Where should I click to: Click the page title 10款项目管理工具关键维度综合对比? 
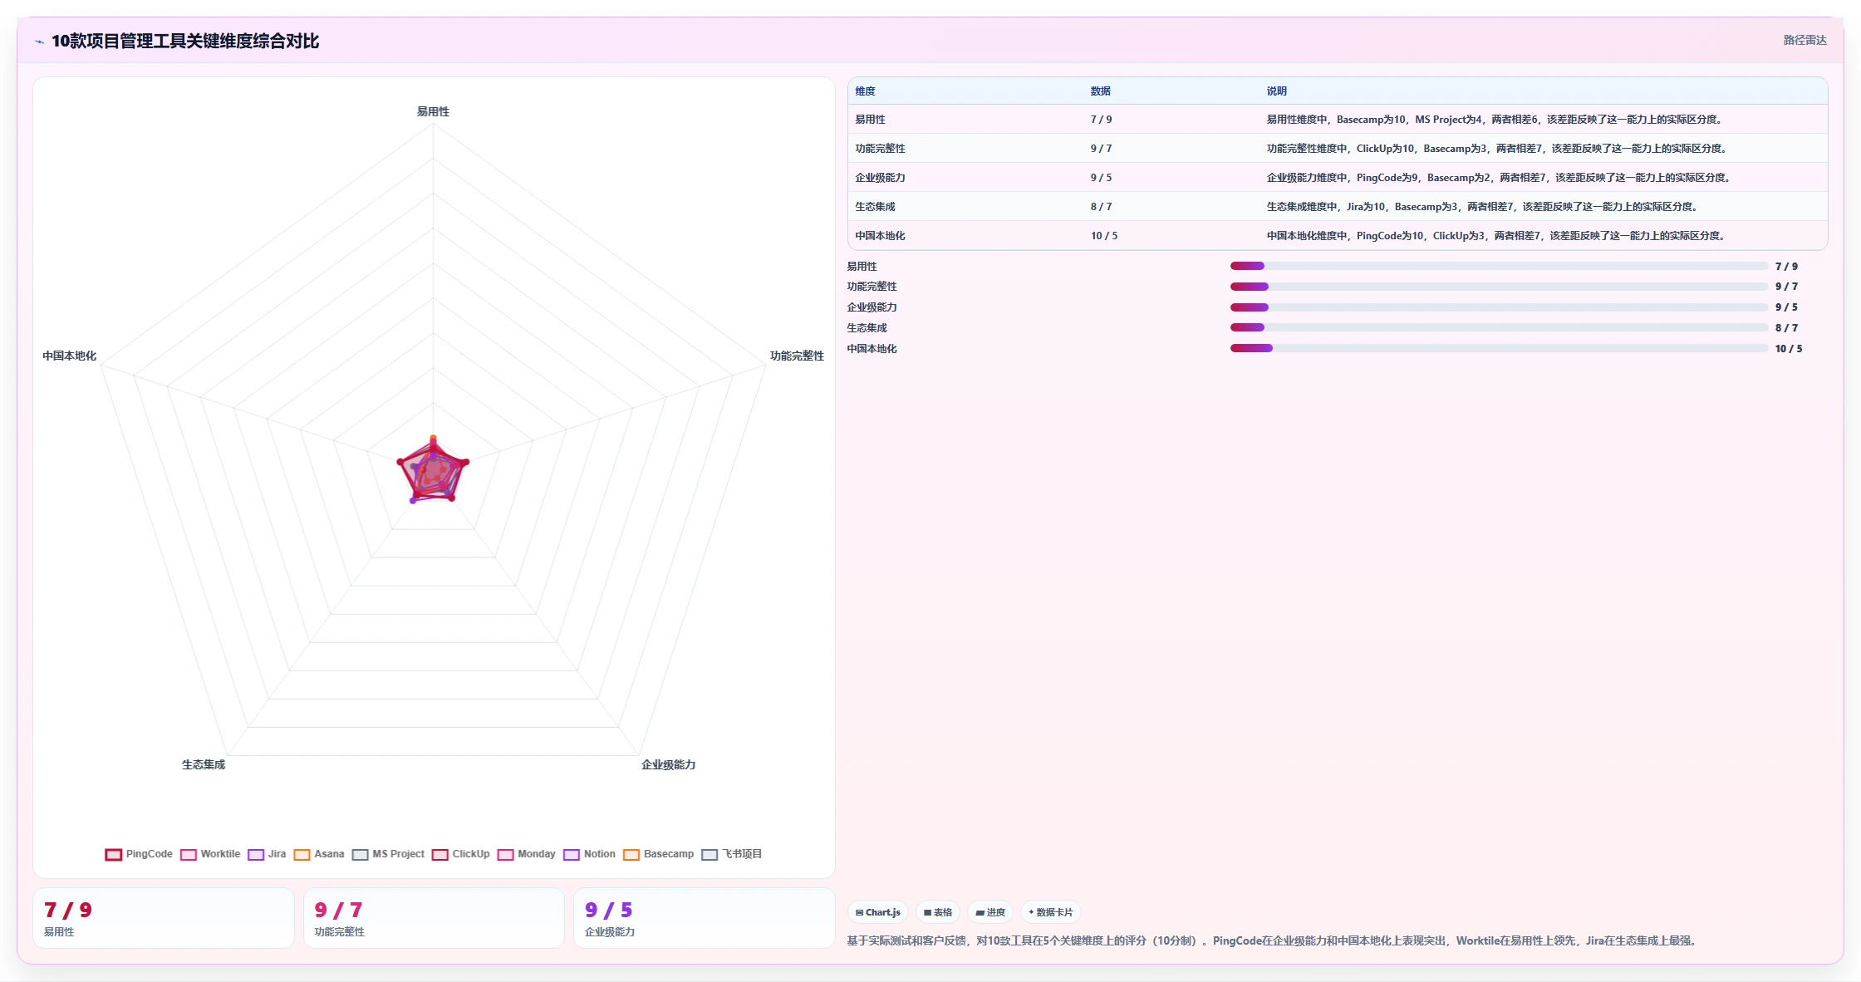[x=185, y=41]
